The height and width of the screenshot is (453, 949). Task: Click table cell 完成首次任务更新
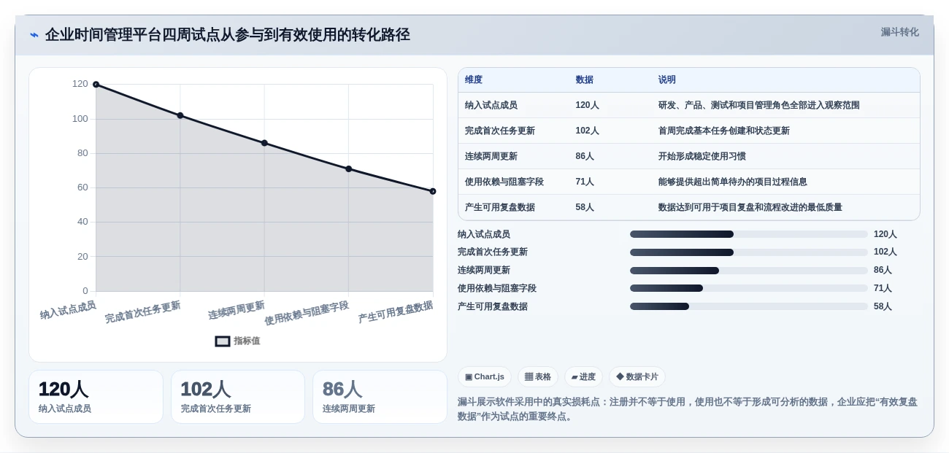500,131
